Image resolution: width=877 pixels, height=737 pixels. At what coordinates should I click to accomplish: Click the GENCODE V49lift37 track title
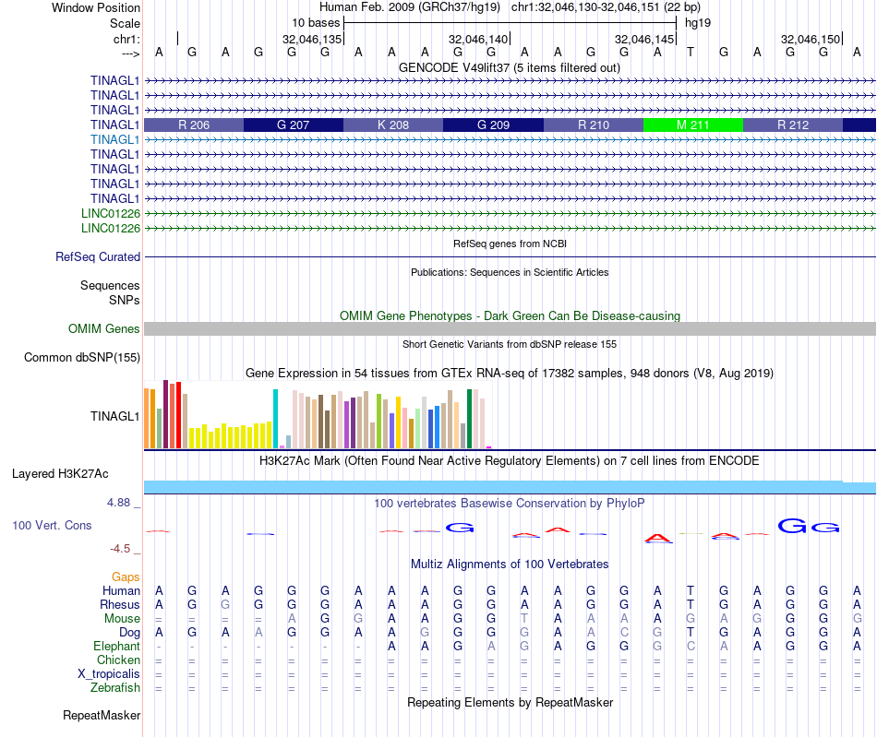(510, 68)
